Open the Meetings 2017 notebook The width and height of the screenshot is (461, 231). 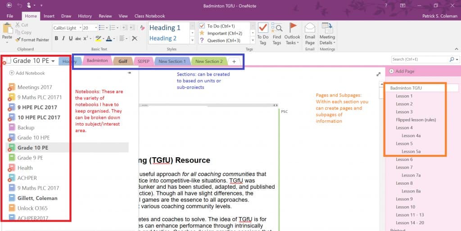click(35, 87)
